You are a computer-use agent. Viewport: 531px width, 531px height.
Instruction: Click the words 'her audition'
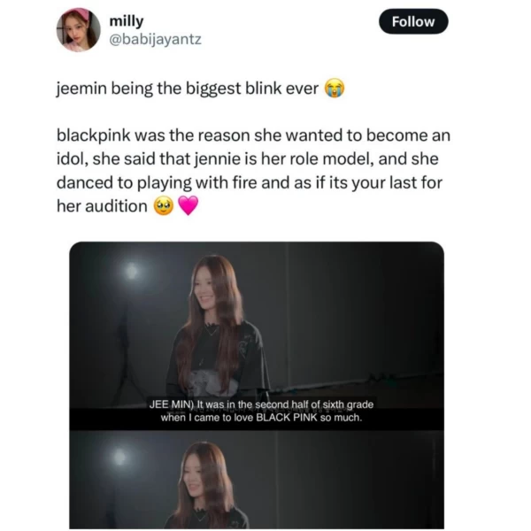[x=102, y=206]
